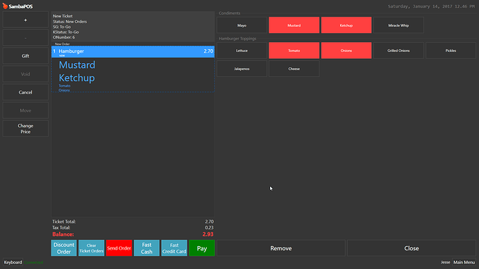Select Miracle Whip condiment
This screenshot has width=479, height=269.
pos(398,26)
